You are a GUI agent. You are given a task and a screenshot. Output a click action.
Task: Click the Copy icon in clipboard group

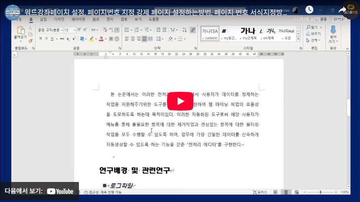point(30,34)
